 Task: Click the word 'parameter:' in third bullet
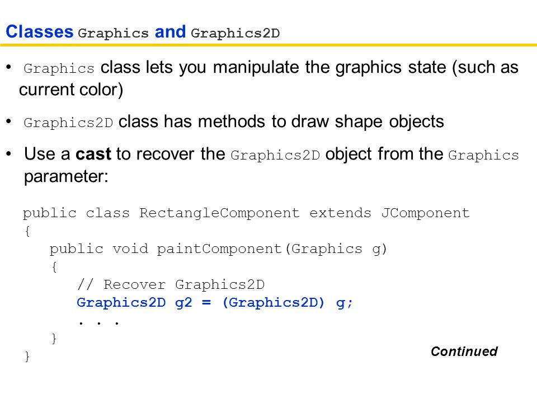(x=66, y=177)
